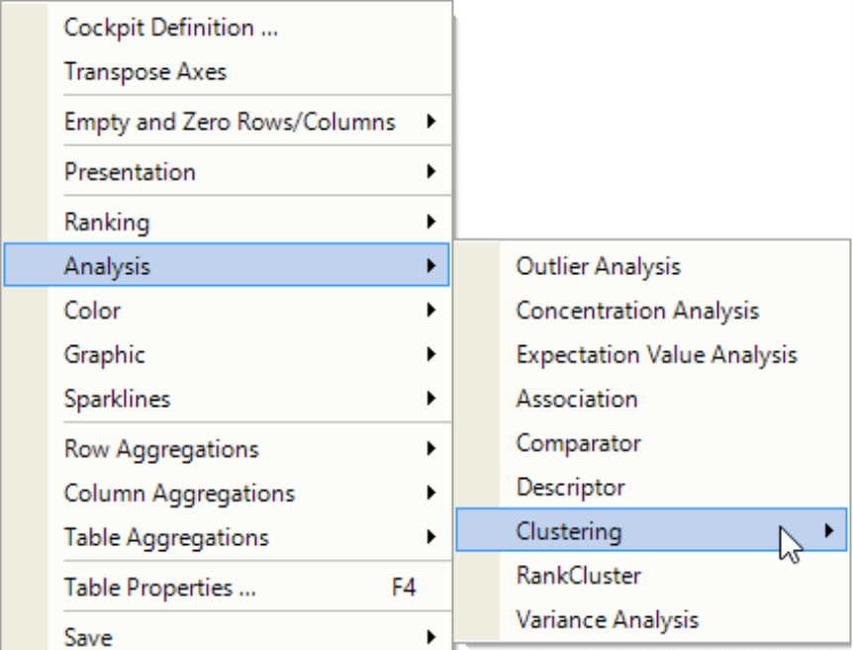Expand Table Aggregations submenu

pyautogui.click(x=227, y=537)
